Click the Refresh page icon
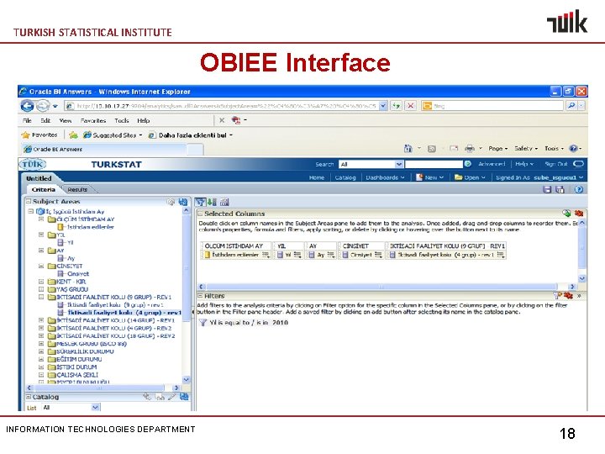The width and height of the screenshot is (605, 454). point(396,105)
